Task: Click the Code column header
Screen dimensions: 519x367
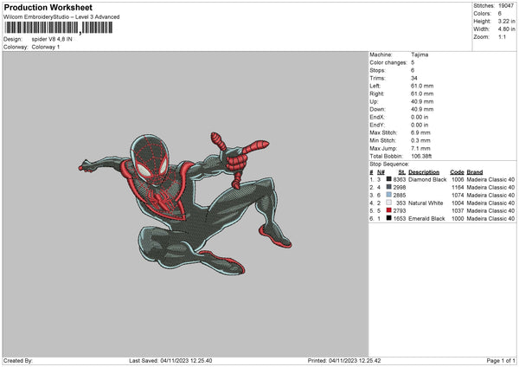Action: (x=458, y=171)
